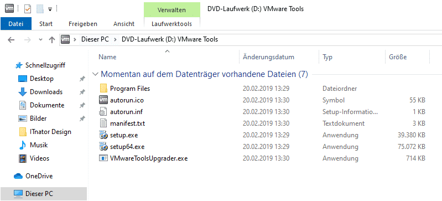Image resolution: width=442 pixels, height=201 pixels.
Task: Open the Customize Quick Access Toolbar dropdown
Action: (x=50, y=9)
